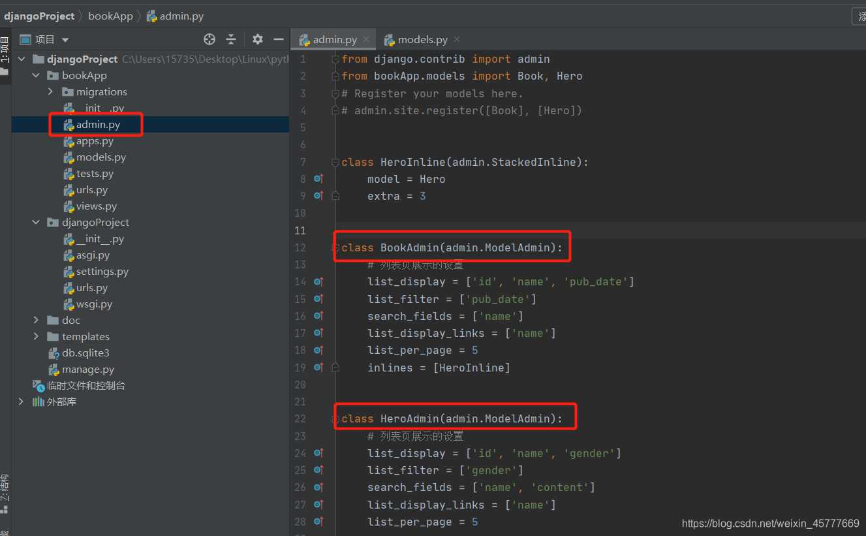Image resolution: width=866 pixels, height=536 pixels.
Task: Fold the HeroInline class at line 7
Action: pyautogui.click(x=335, y=162)
